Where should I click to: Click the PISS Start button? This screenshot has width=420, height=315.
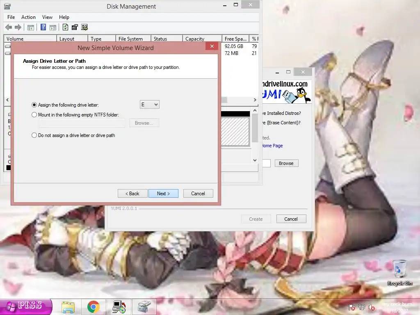click(x=26, y=307)
